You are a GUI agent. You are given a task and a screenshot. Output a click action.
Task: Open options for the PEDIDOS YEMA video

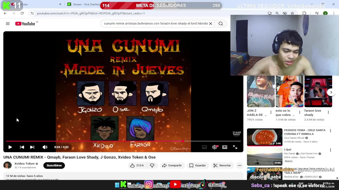point(330,131)
